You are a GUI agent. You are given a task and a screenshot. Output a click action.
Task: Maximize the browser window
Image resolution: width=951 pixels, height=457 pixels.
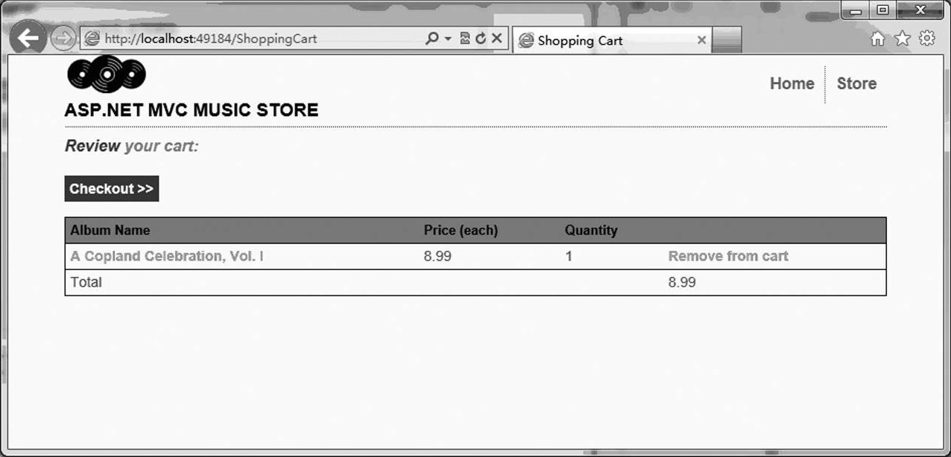point(882,10)
